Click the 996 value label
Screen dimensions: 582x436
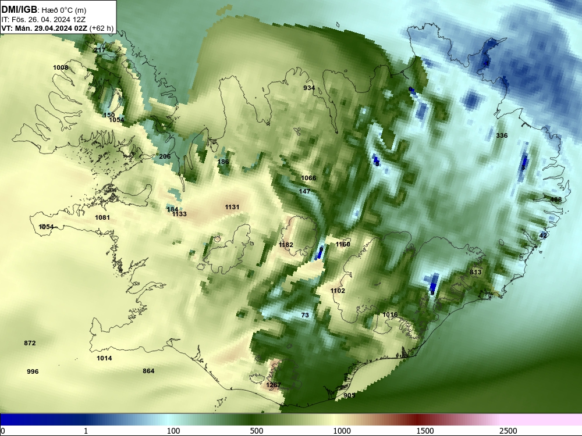click(x=33, y=371)
